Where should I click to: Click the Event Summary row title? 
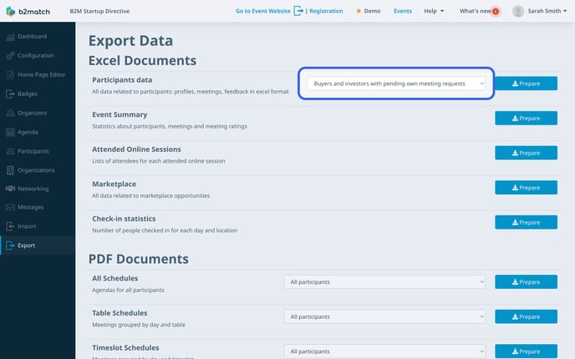pos(120,114)
